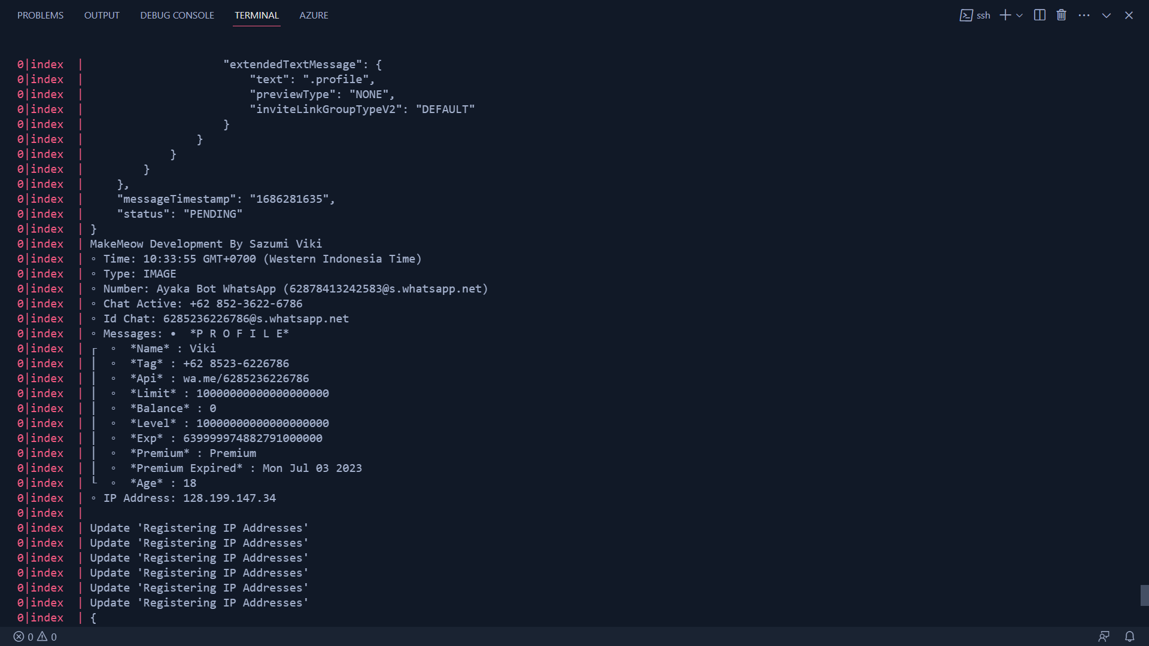1149x646 pixels.
Task: Click the inviteLinkGroupTypeV2 DEFAULT line
Action: click(362, 109)
